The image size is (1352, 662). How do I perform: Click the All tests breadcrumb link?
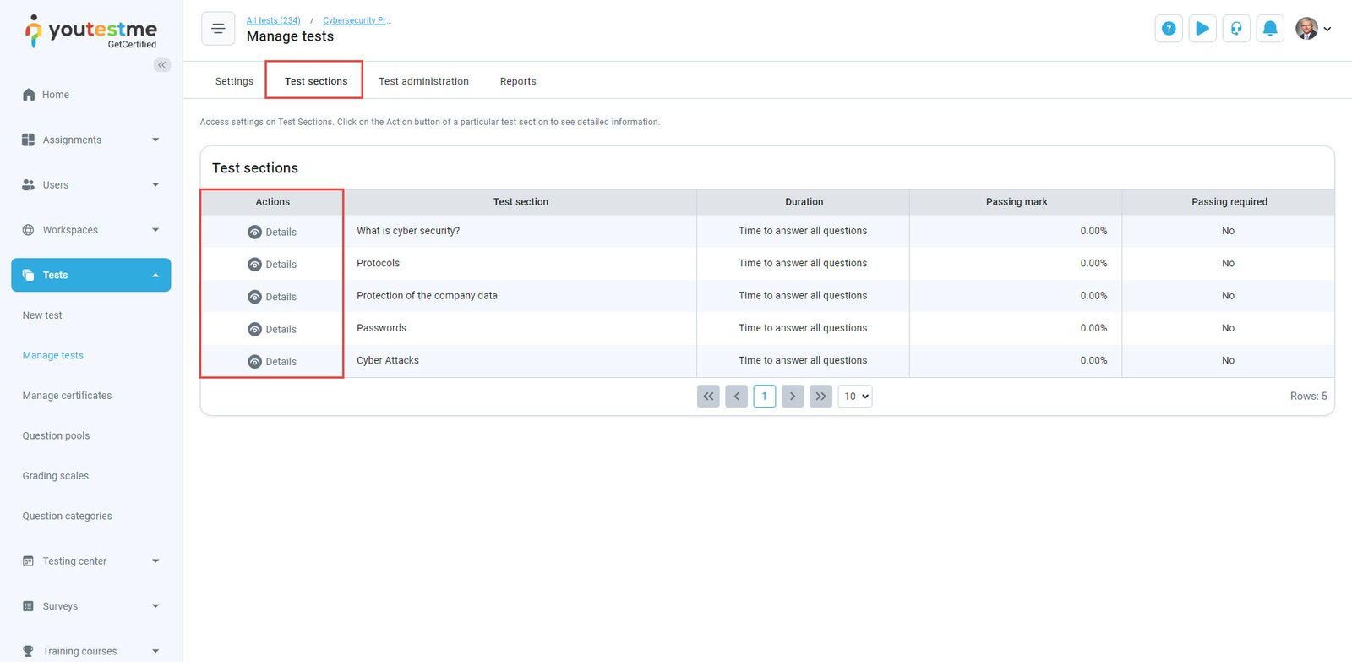click(x=273, y=20)
